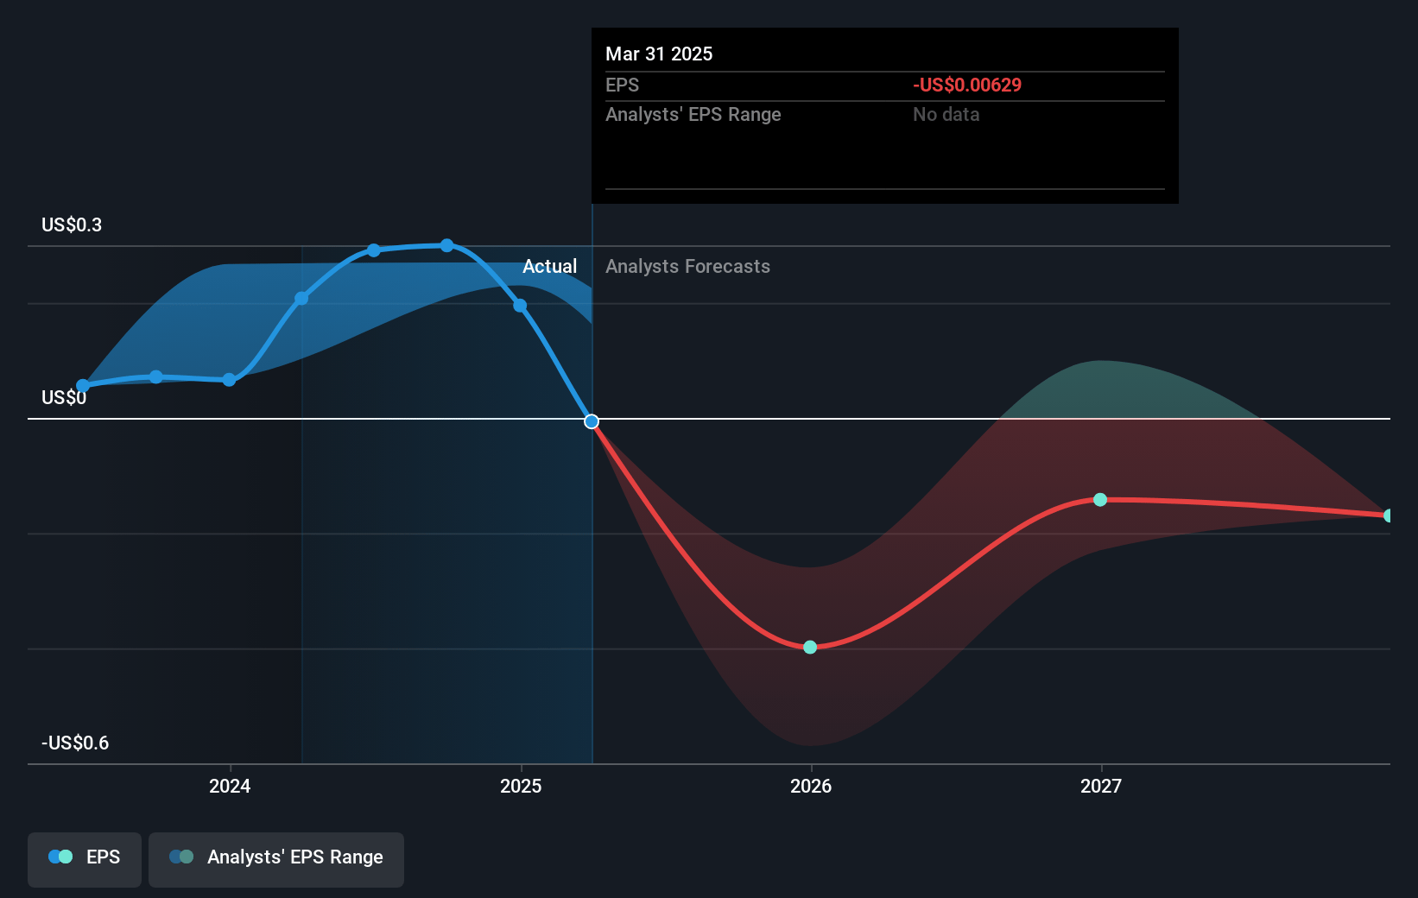Click the 2025 x-axis label
Viewport: 1418px width, 898px height.
pyautogui.click(x=521, y=786)
